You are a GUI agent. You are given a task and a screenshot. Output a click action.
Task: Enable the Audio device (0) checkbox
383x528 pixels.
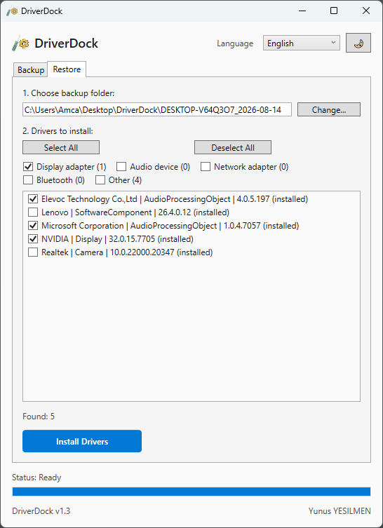(121, 167)
